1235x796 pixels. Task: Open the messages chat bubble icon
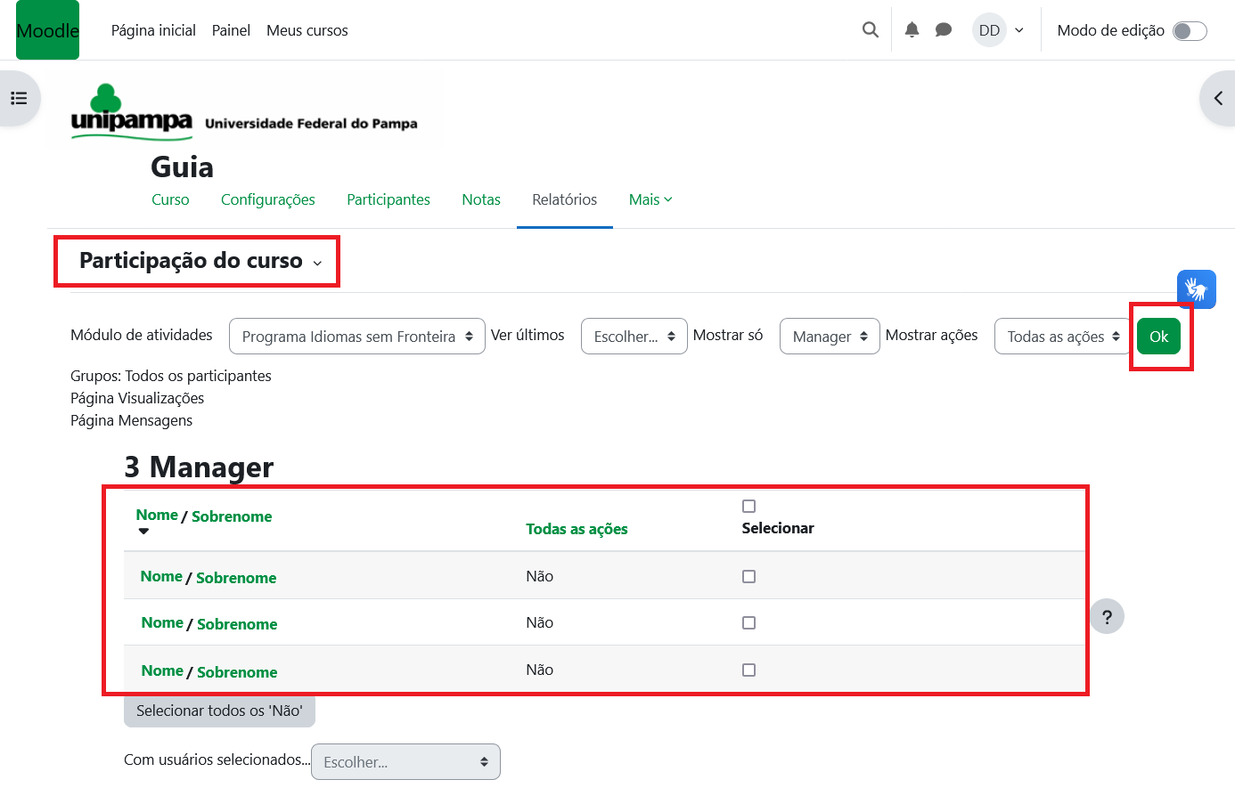(x=944, y=30)
